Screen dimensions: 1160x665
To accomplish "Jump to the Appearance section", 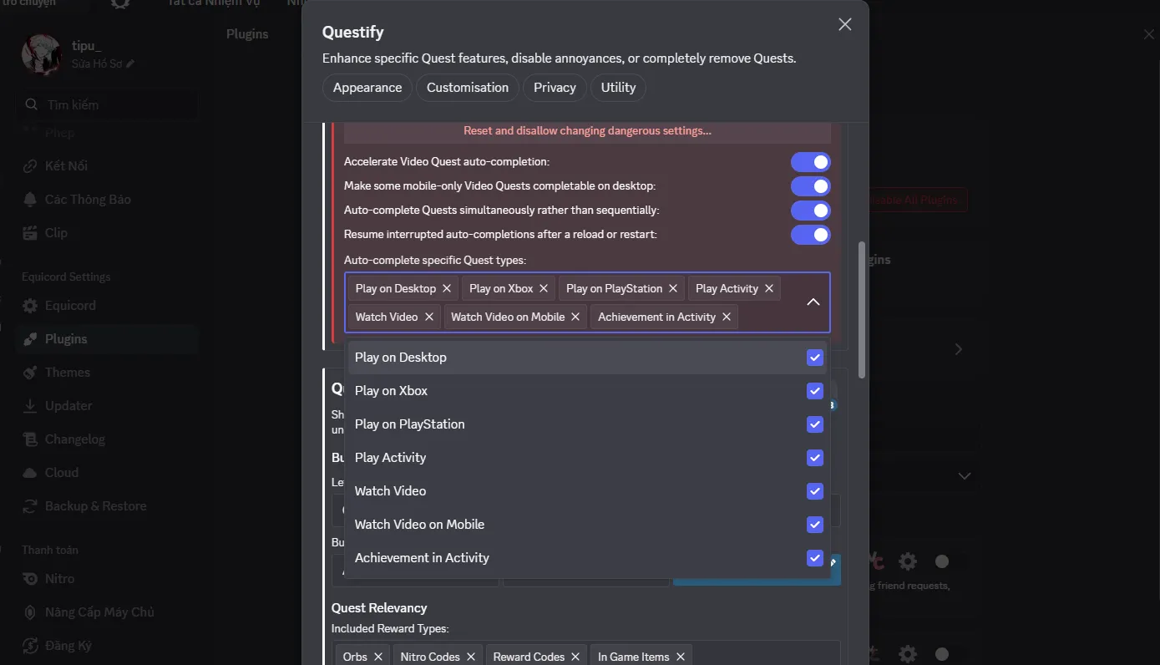I will coord(367,88).
